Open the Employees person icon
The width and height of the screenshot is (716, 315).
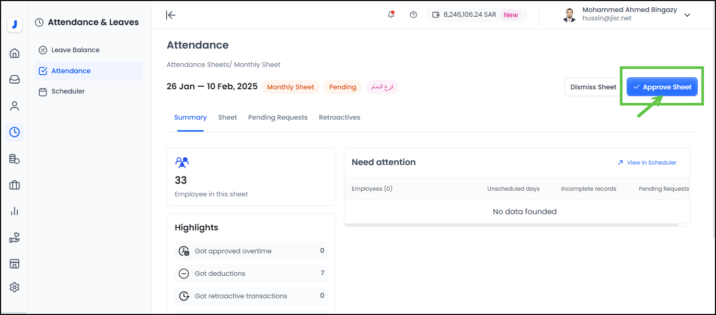(x=15, y=106)
